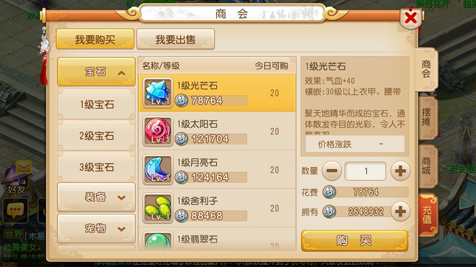Open the 摆摊 side tab
The height and width of the screenshot is (267, 476).
(x=427, y=117)
